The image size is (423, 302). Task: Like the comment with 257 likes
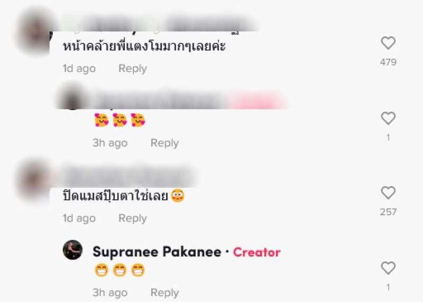[388, 193]
